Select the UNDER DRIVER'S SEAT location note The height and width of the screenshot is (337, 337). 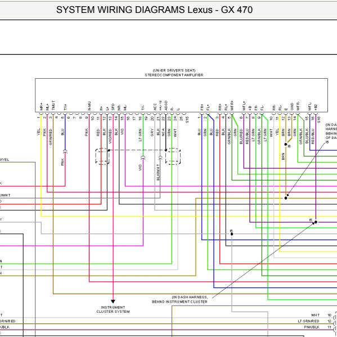coord(174,70)
